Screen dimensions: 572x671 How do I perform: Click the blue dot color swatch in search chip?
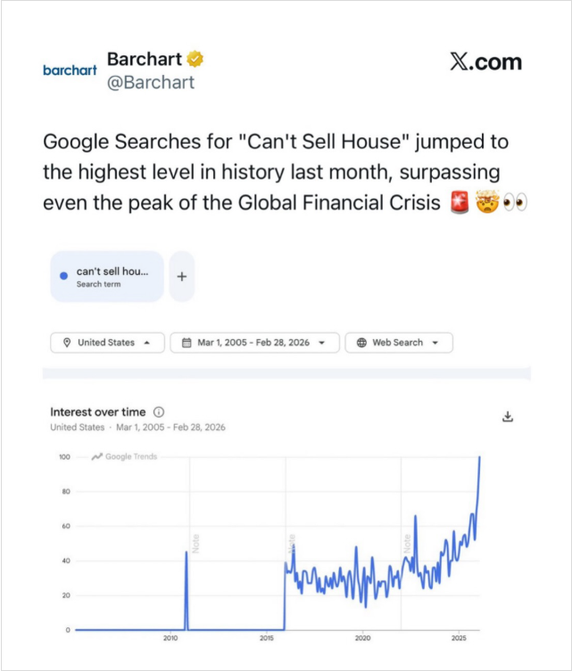[x=63, y=277]
